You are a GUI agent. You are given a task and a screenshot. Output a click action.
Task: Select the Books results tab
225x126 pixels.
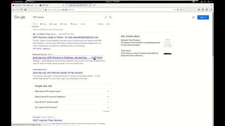pyautogui.click(x=74, y=24)
